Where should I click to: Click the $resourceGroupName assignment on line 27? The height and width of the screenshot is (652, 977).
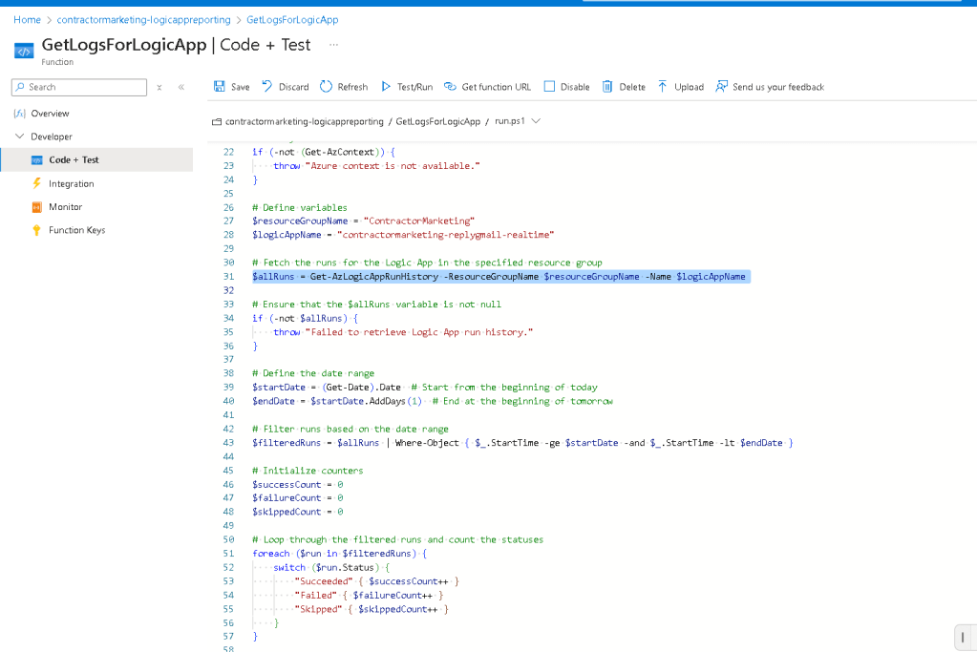point(363,221)
